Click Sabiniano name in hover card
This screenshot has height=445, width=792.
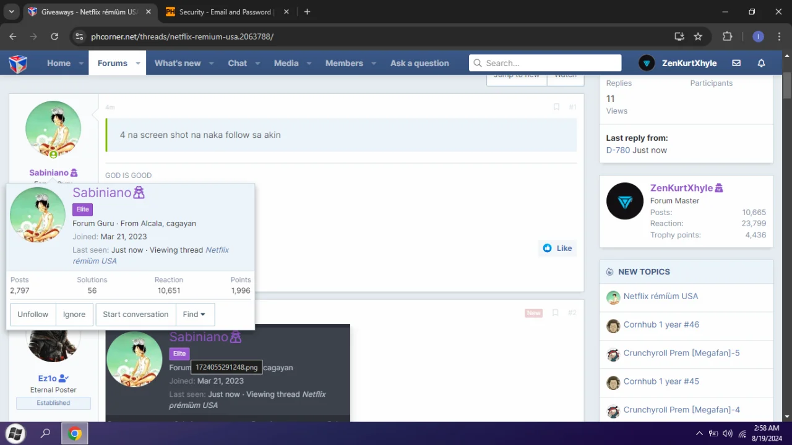[x=102, y=193]
